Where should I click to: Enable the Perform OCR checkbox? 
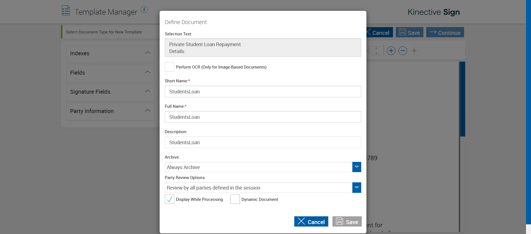(x=170, y=67)
